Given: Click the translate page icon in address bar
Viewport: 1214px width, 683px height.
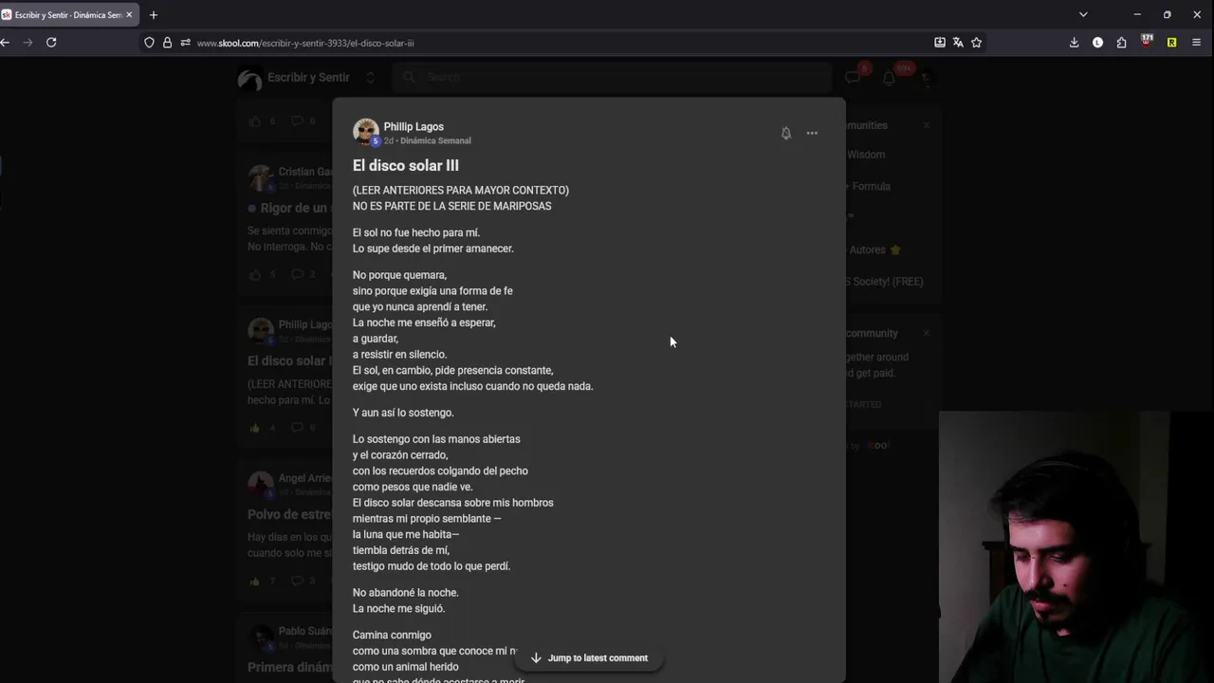Looking at the screenshot, I should (x=958, y=43).
